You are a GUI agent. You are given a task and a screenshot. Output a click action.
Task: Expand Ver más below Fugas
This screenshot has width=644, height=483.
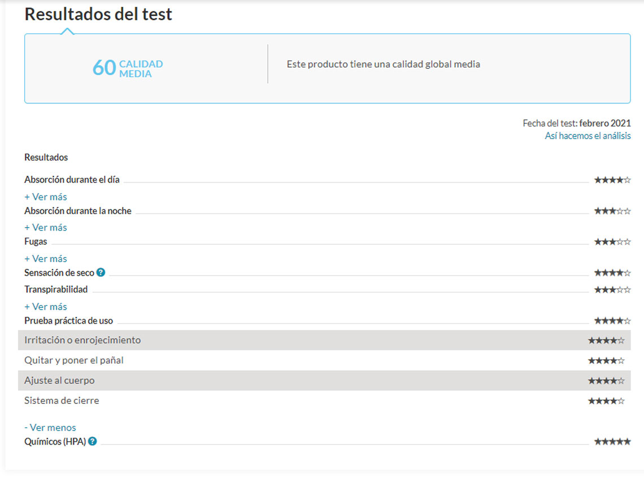pyautogui.click(x=46, y=258)
